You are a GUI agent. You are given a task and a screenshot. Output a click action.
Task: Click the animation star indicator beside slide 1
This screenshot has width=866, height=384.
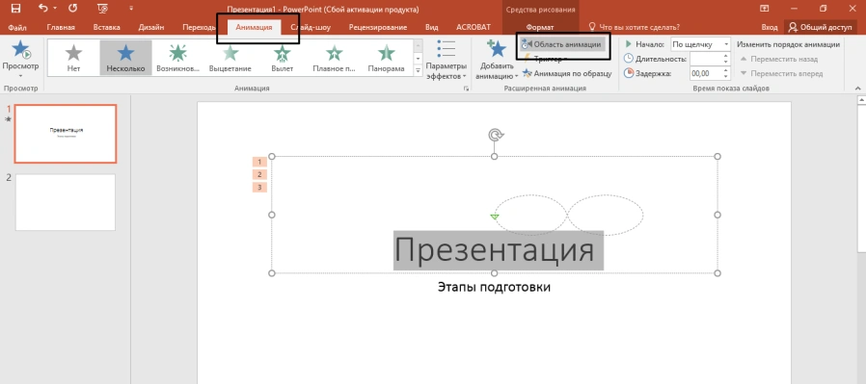point(8,118)
